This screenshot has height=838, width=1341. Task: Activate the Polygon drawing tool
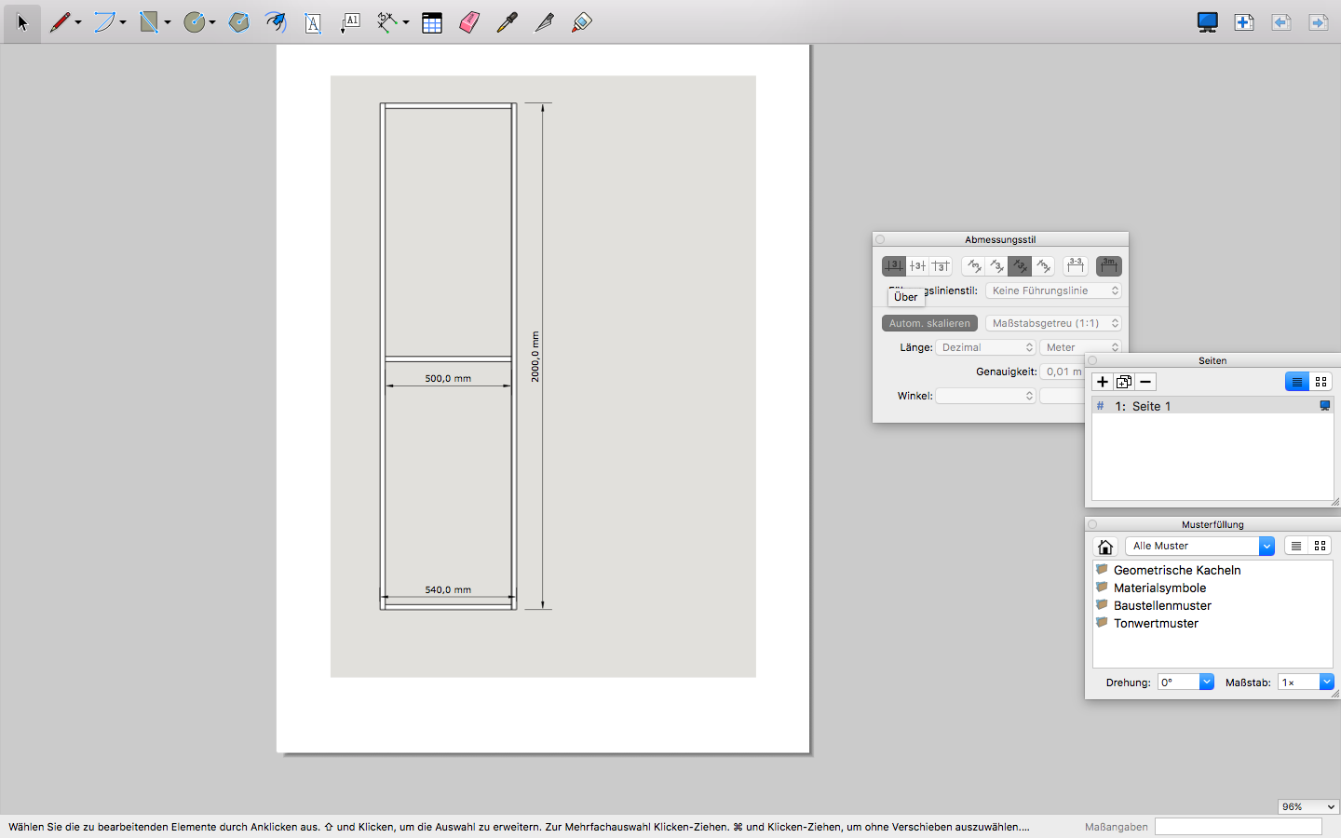pos(238,22)
